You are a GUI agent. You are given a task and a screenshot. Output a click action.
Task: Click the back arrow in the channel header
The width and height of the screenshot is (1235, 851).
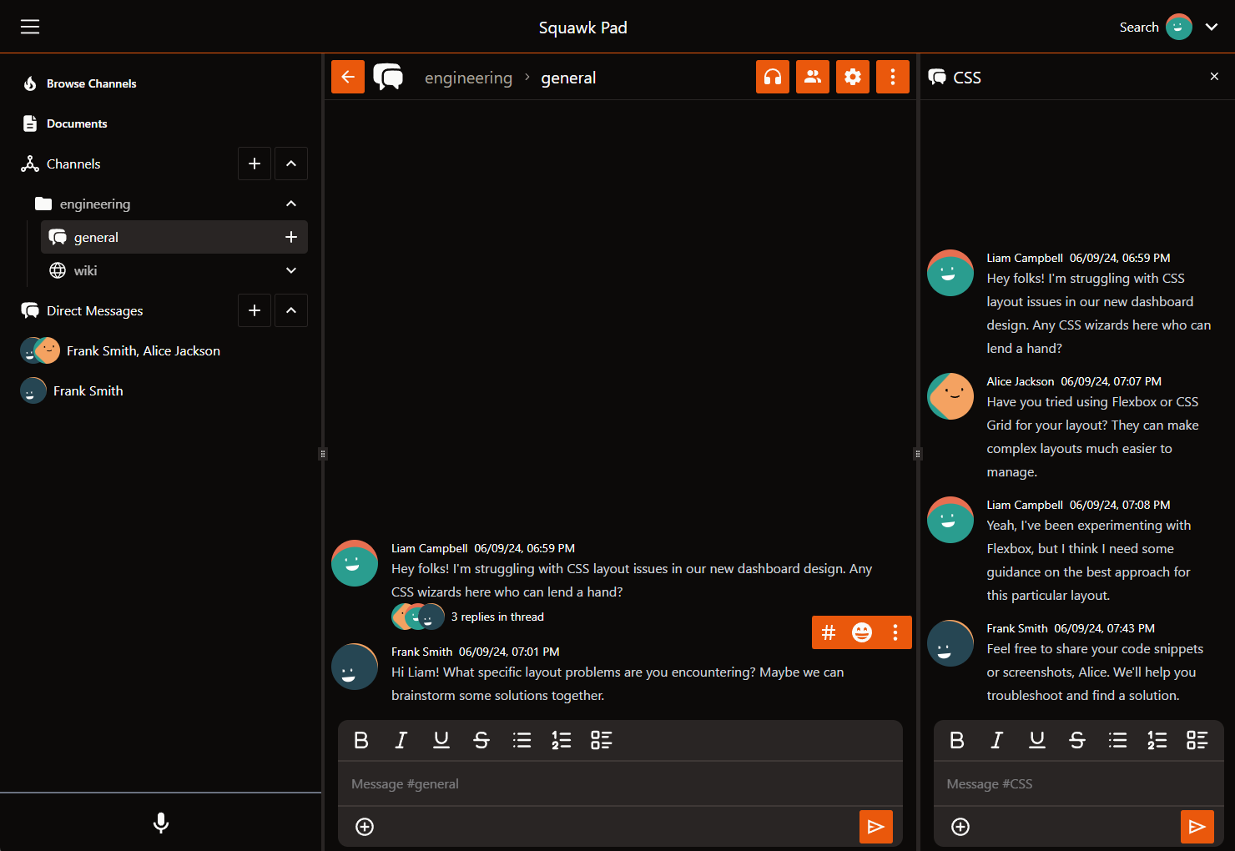point(348,76)
